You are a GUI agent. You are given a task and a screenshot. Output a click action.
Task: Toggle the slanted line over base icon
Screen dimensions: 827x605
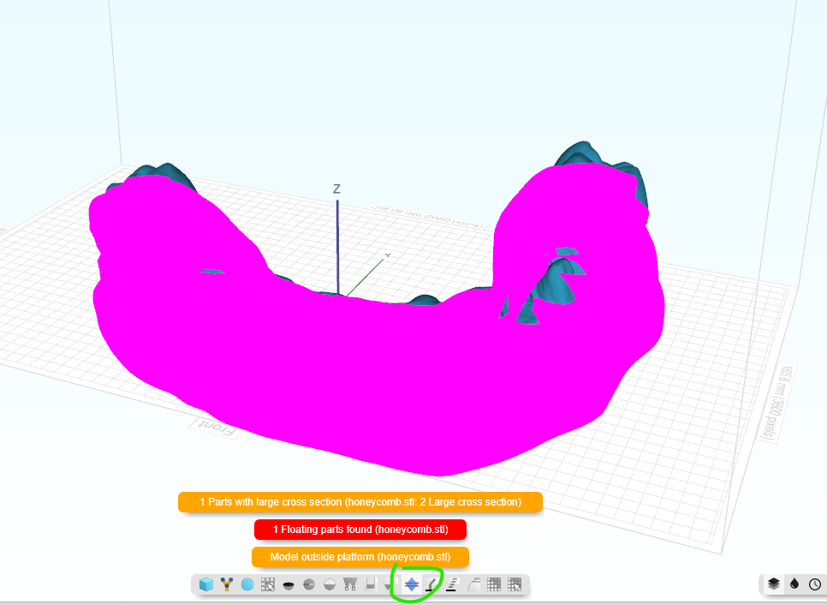pyautogui.click(x=431, y=584)
